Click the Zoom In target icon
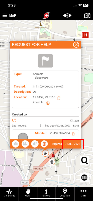The image size is (93, 201). coord(48,103)
